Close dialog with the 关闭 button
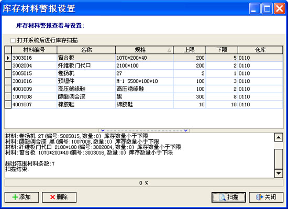This screenshot has height=209, width=288. [266, 197]
